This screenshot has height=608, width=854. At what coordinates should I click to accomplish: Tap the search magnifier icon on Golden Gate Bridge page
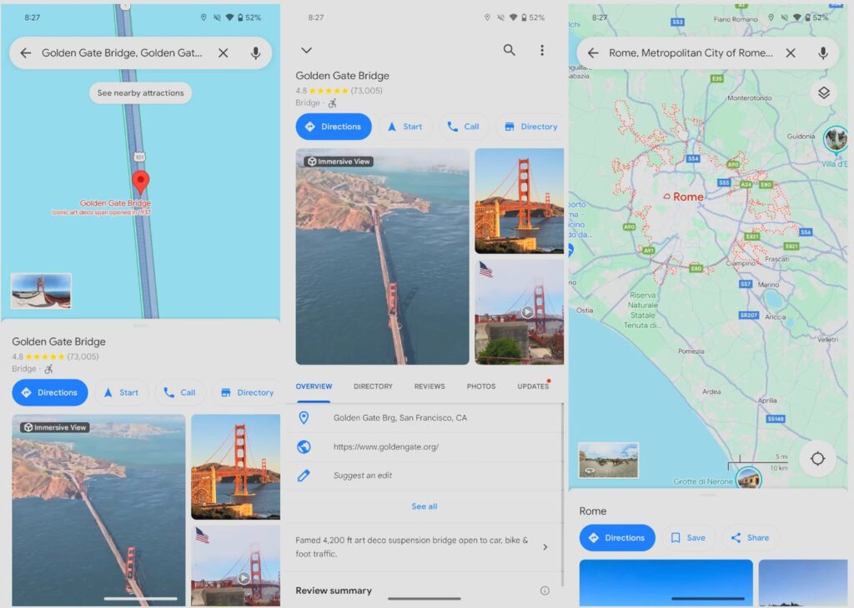pos(509,50)
